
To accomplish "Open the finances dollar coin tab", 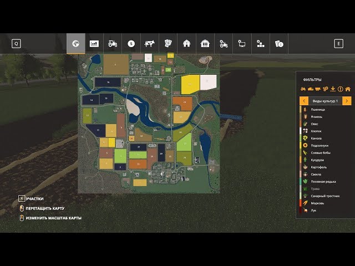I will point(131,43).
